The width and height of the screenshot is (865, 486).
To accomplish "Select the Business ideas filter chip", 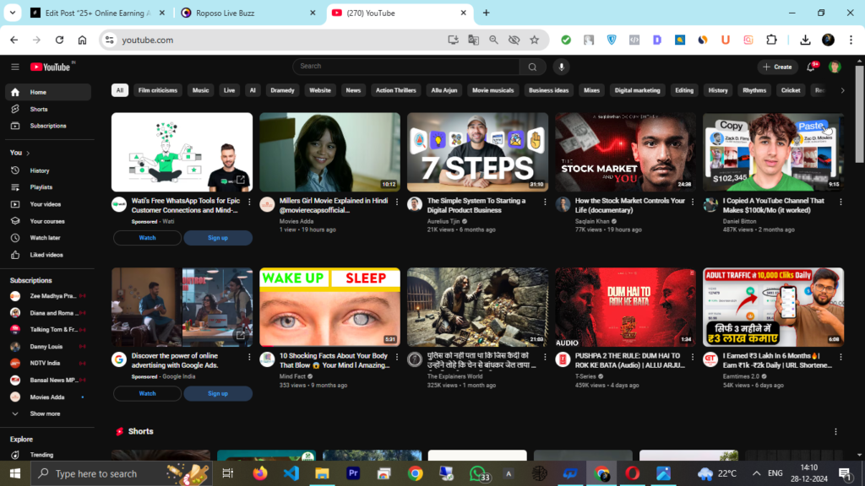I will pyautogui.click(x=549, y=90).
